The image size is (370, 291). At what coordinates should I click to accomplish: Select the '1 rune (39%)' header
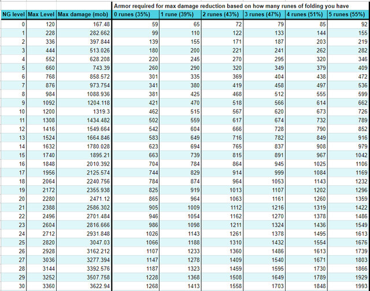[x=180, y=14]
